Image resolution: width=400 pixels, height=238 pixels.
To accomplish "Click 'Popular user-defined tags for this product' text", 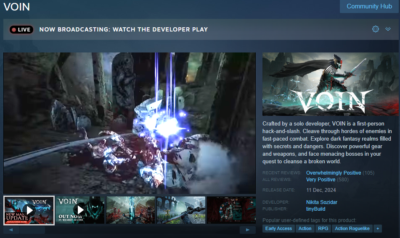I will coord(310,220).
